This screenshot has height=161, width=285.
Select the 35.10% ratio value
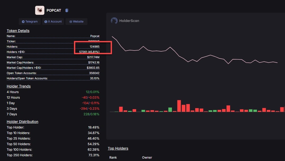[95, 78]
